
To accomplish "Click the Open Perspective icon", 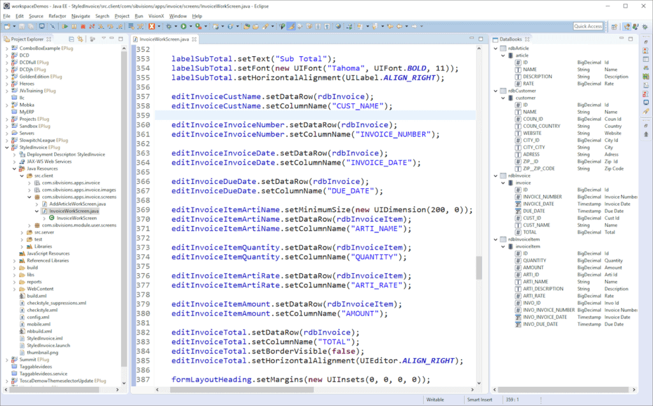I will pyautogui.click(x=614, y=26).
